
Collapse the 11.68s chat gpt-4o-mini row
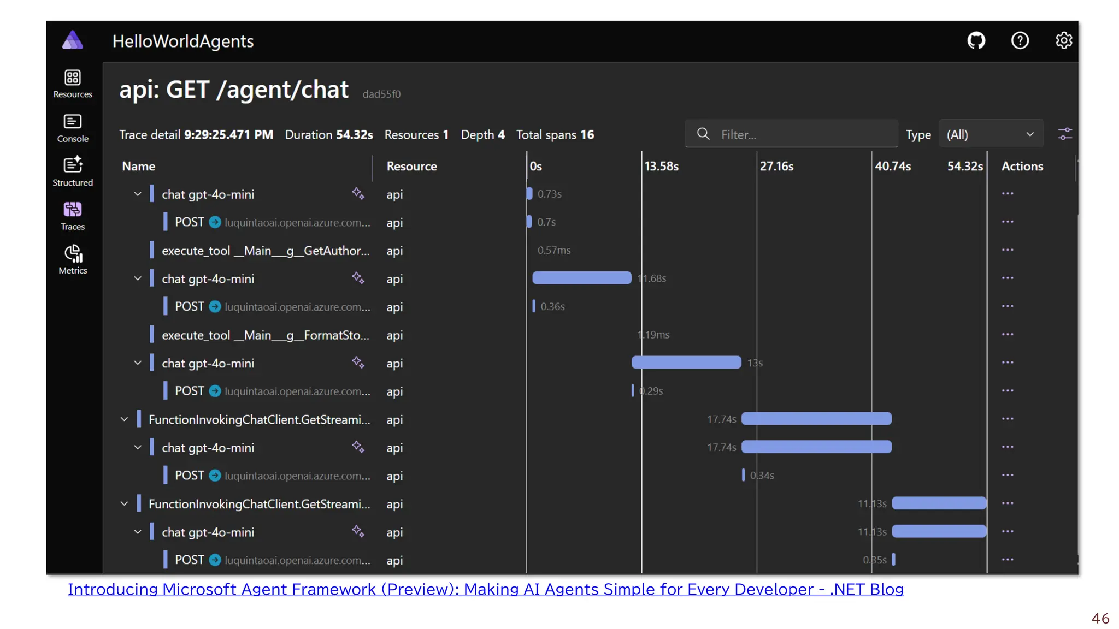coord(138,278)
